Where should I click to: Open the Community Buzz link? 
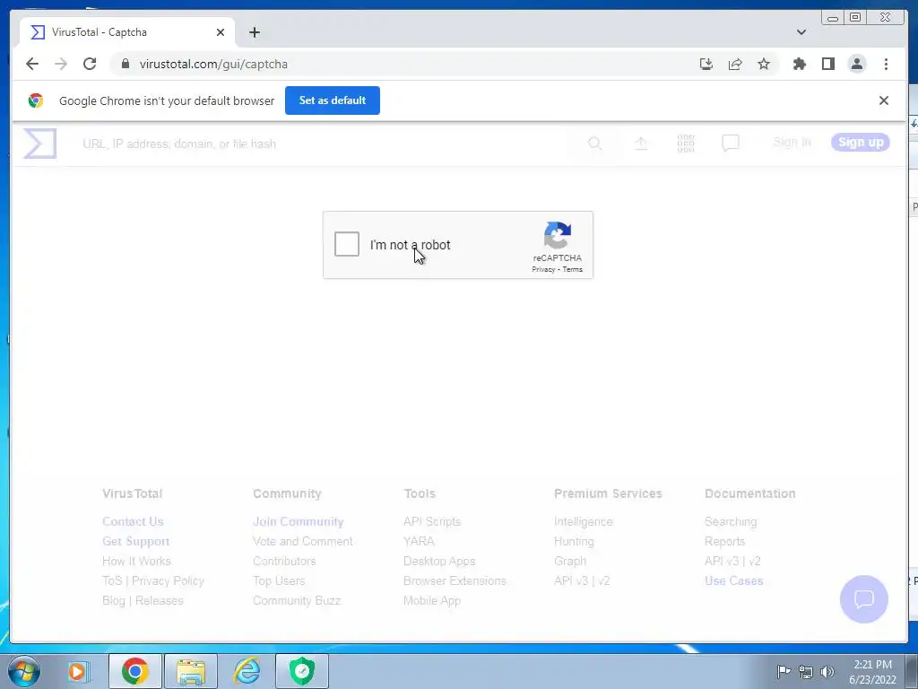(x=297, y=600)
